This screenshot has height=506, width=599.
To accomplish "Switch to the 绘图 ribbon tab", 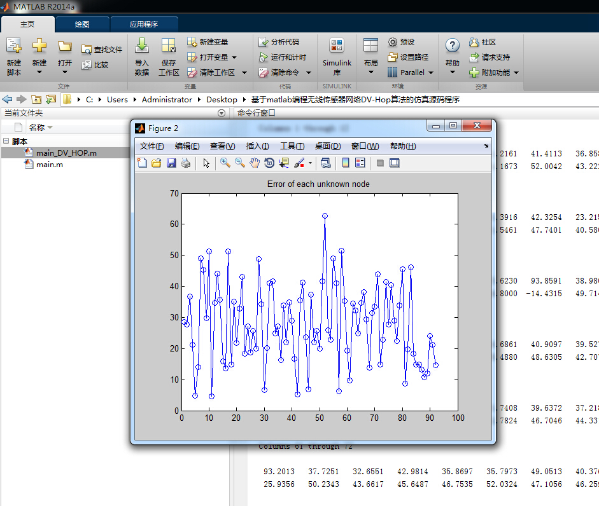I will tap(82, 24).
